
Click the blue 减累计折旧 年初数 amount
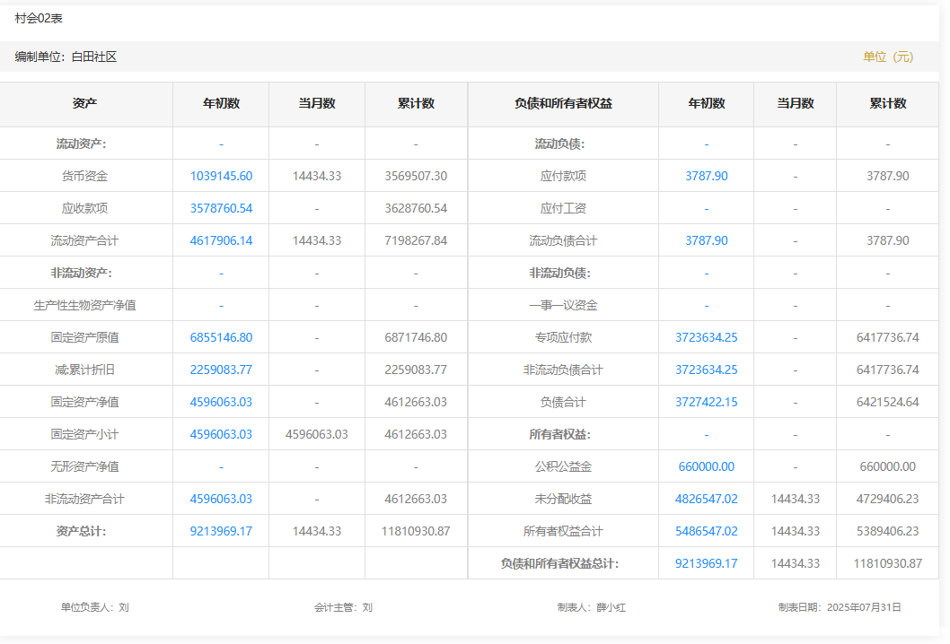[x=221, y=370]
